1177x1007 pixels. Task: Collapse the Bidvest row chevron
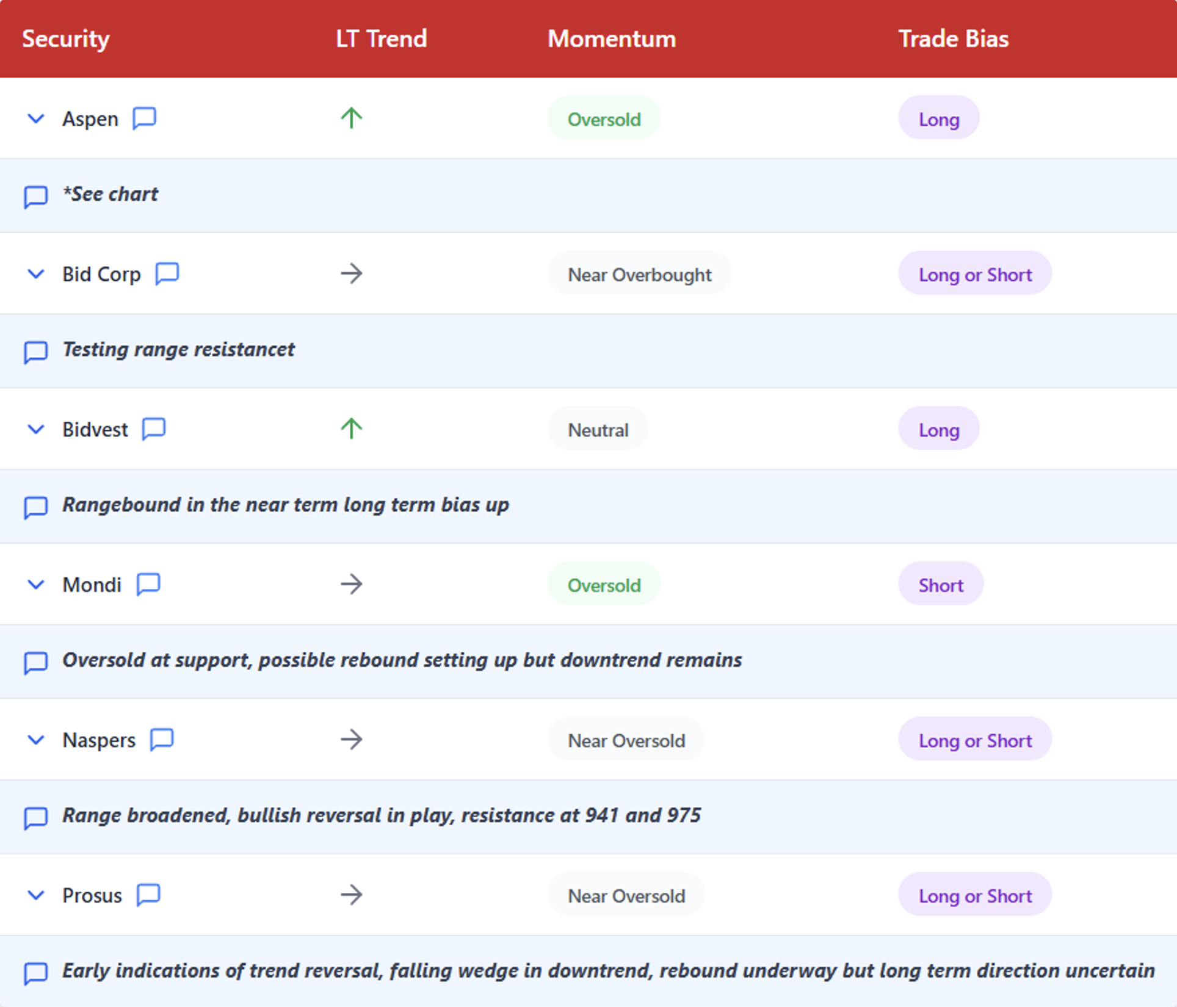[36, 430]
